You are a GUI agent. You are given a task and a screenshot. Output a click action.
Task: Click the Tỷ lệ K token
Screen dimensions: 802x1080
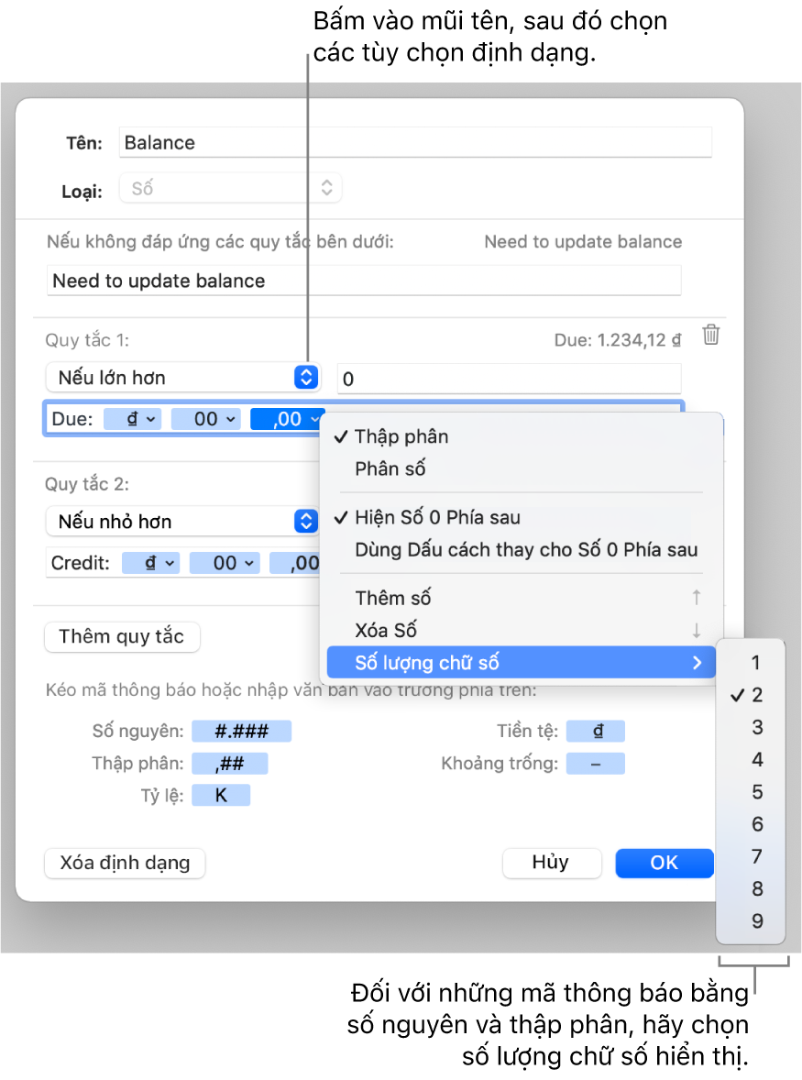[221, 795]
